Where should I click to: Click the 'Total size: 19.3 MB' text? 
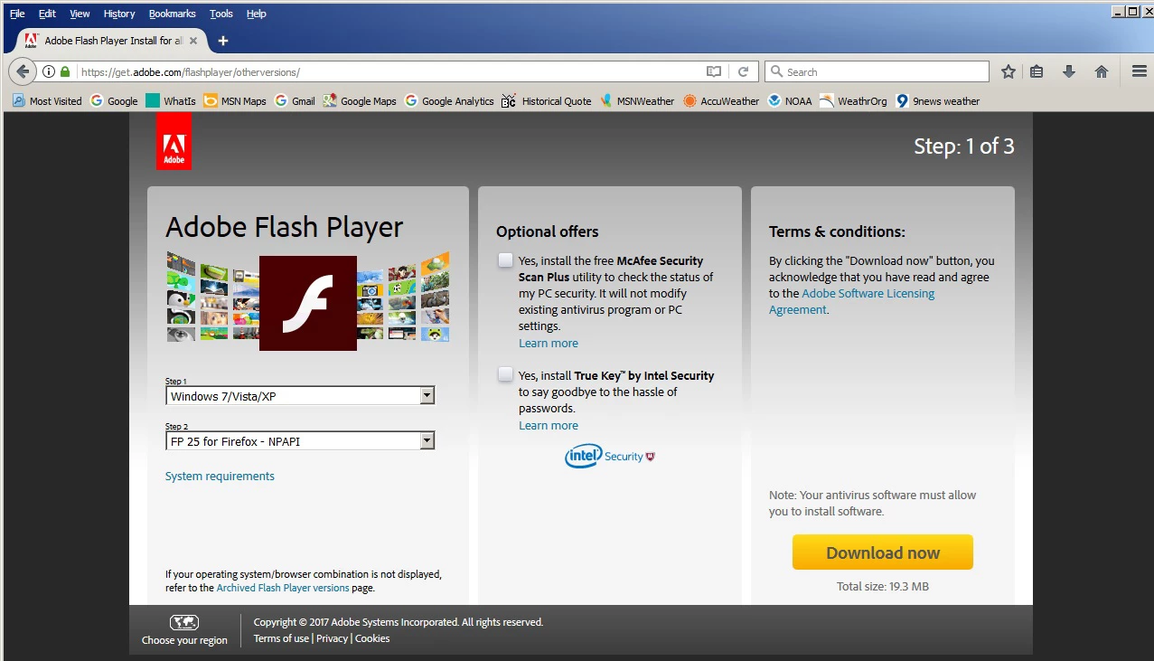pos(883,587)
